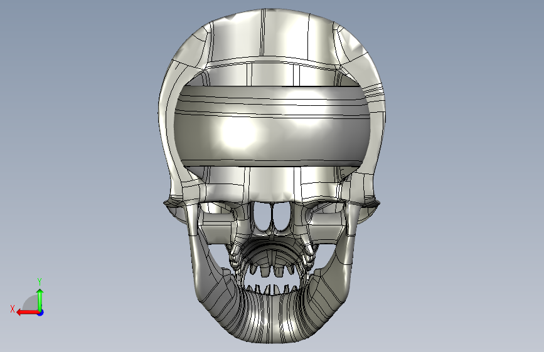This screenshot has width=544, height=352.
Task: Select the nasal cavity opening on the skull
Action: tap(272, 217)
